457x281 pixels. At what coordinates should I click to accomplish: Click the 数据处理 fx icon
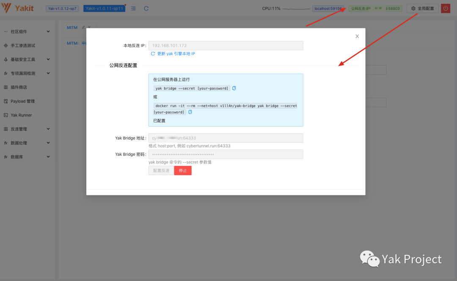(6, 143)
